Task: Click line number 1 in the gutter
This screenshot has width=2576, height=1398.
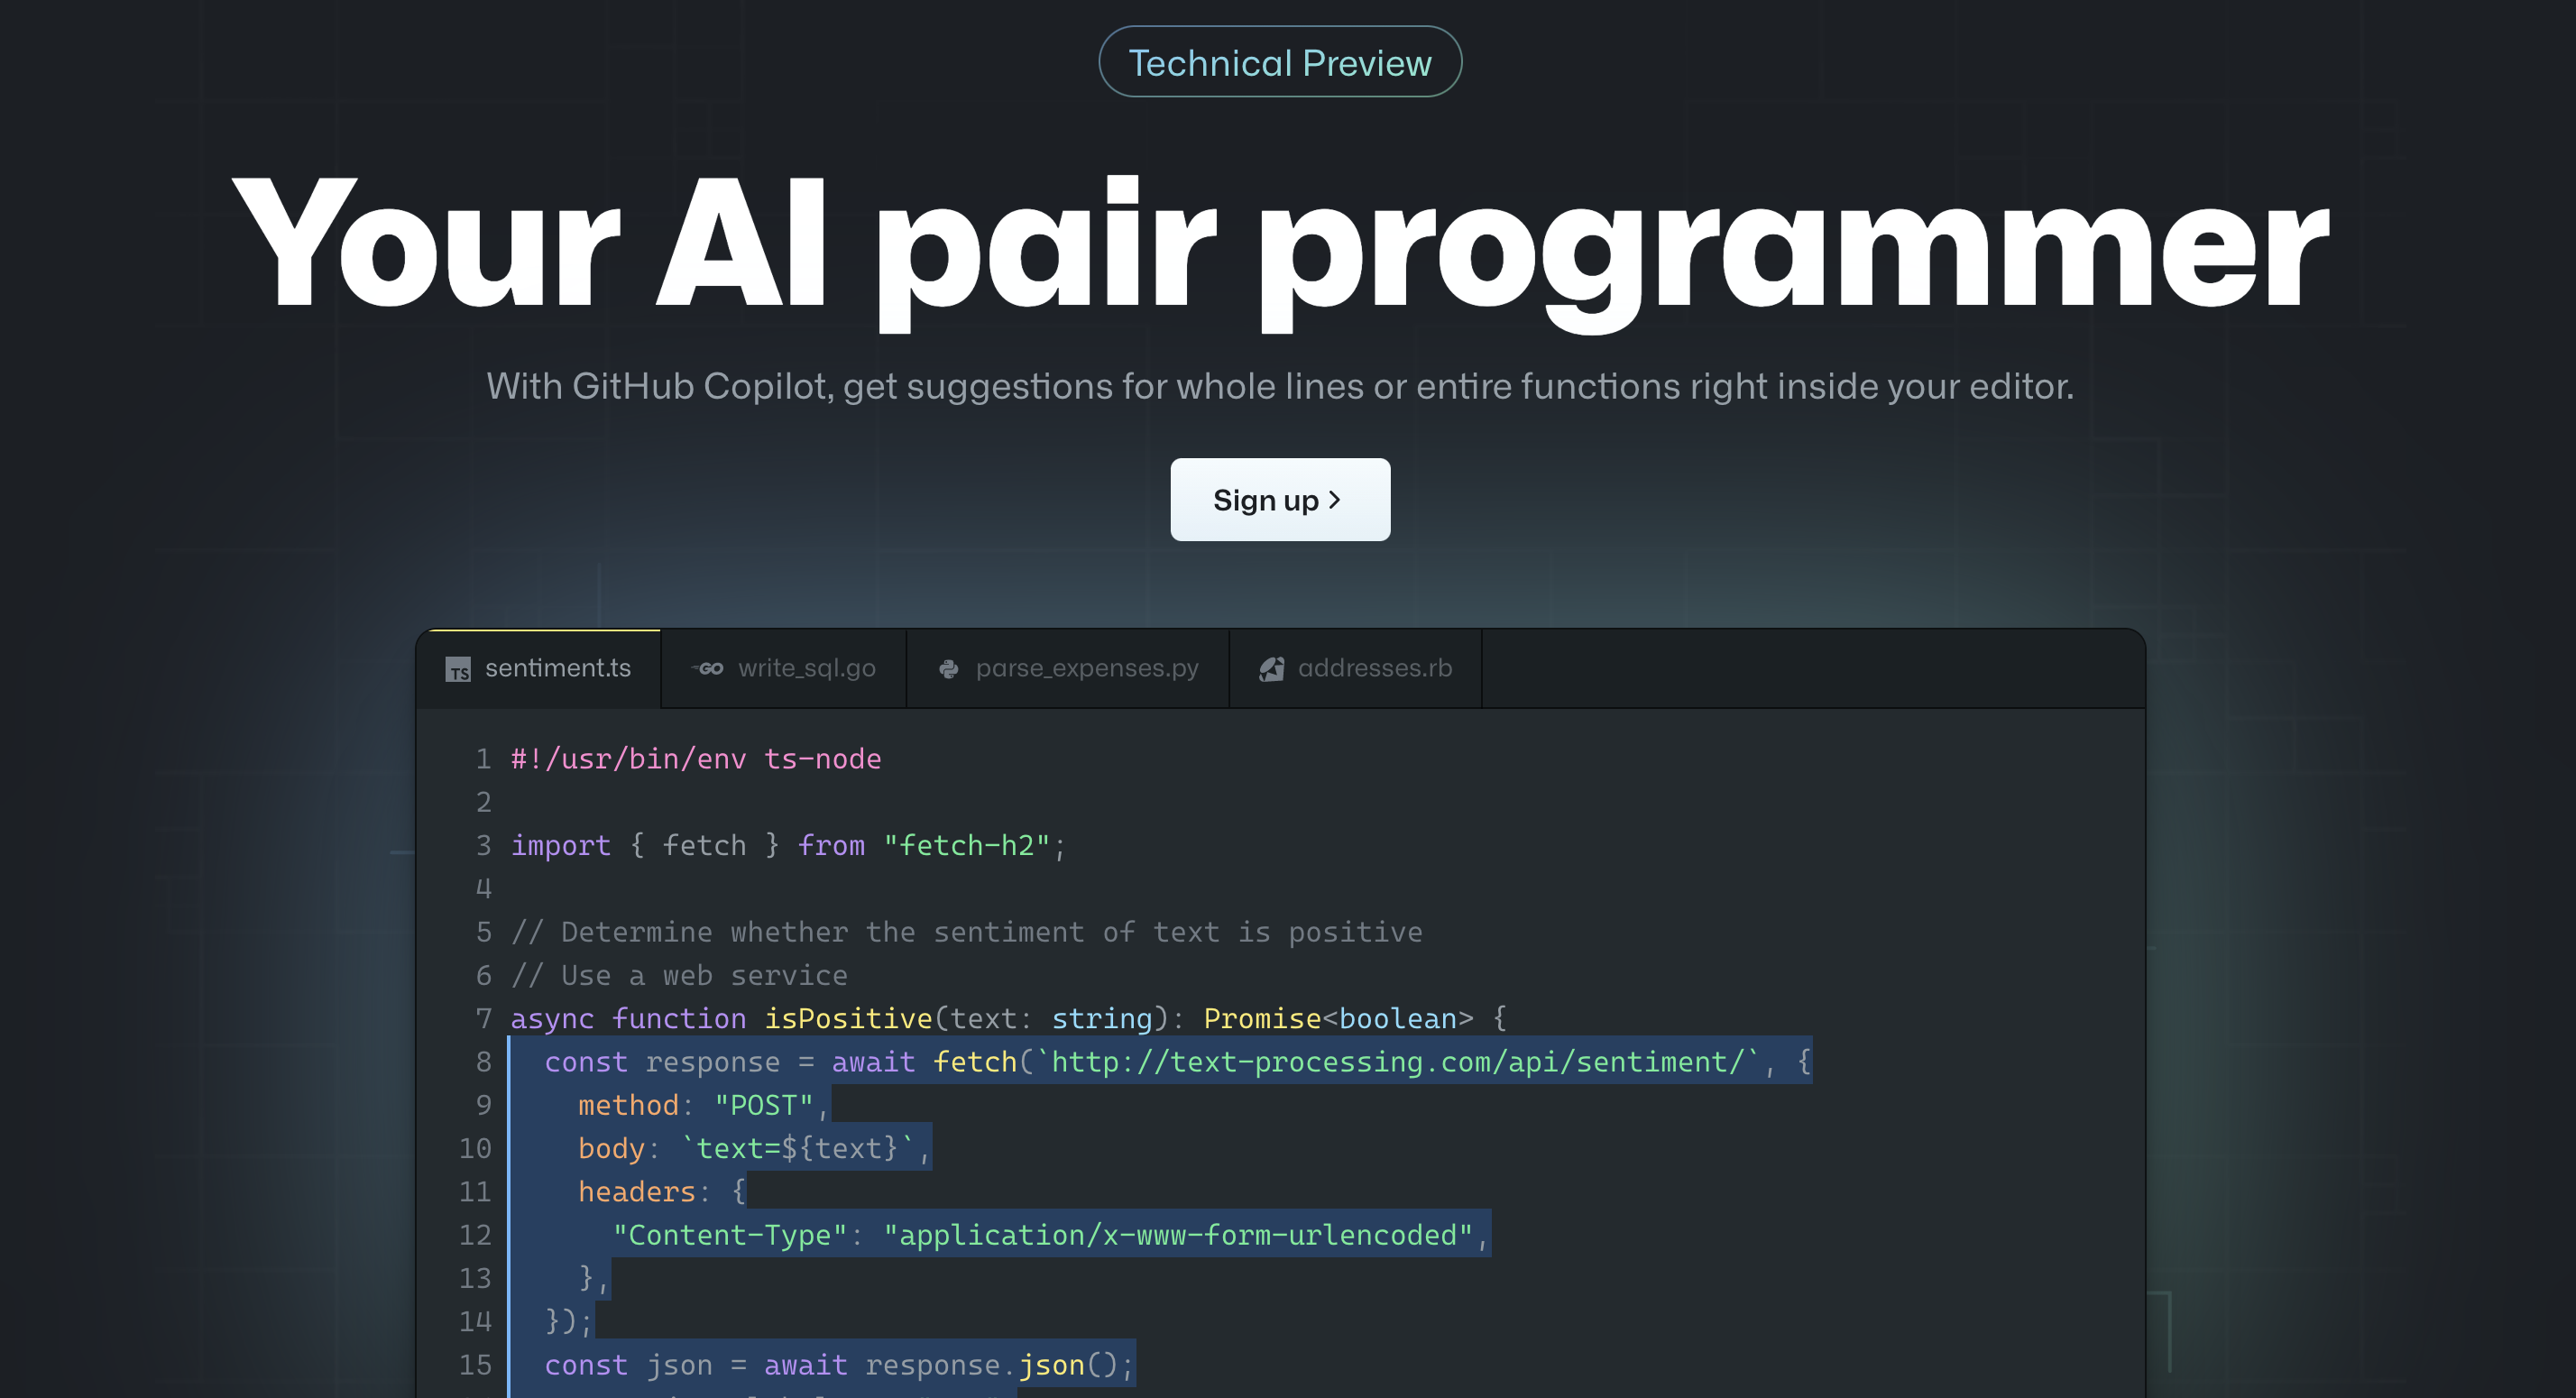Action: [483, 759]
